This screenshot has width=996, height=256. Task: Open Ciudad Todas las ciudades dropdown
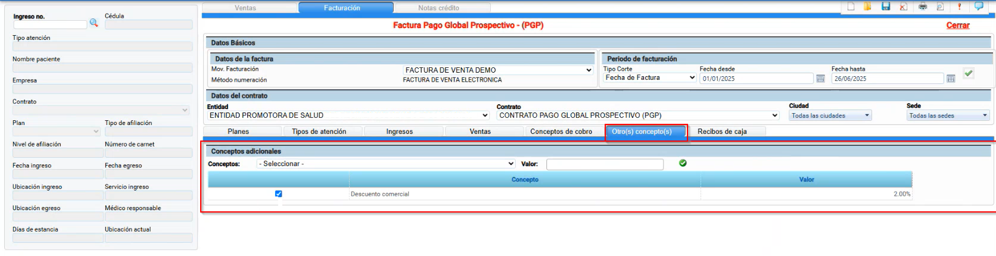pyautogui.click(x=830, y=115)
